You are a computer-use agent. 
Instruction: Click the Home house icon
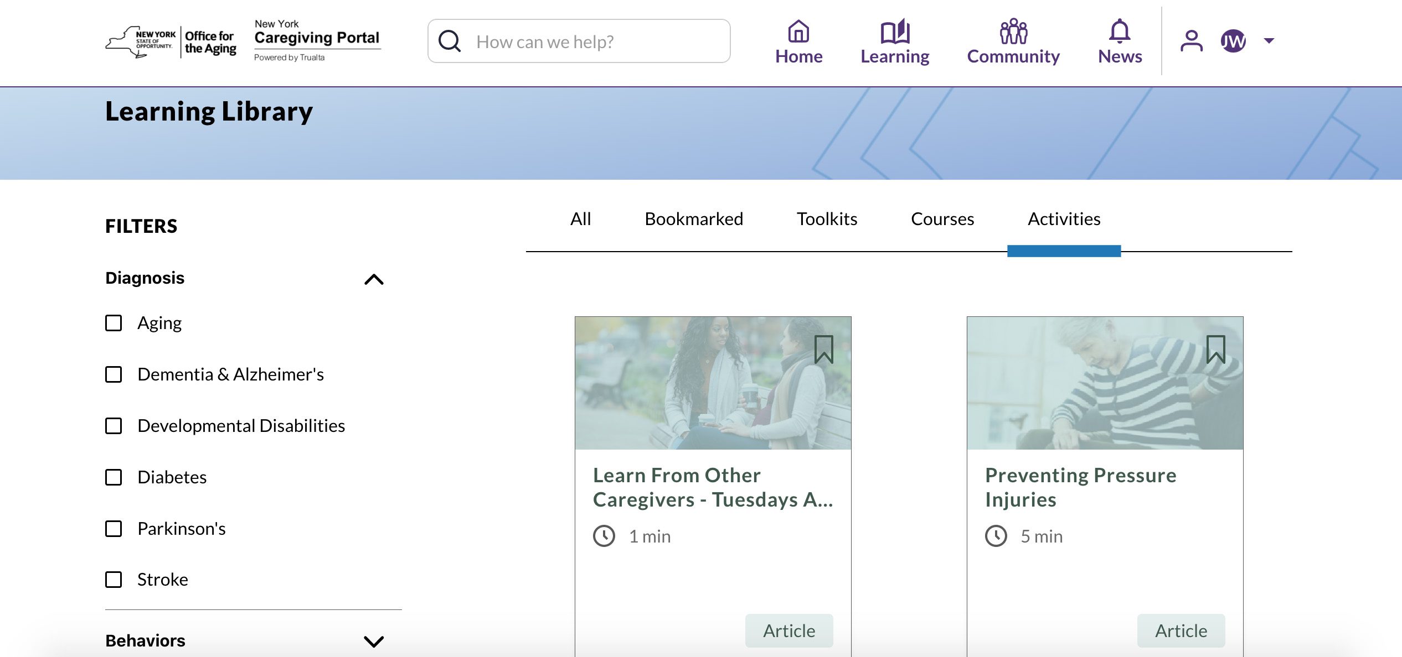coord(798,32)
